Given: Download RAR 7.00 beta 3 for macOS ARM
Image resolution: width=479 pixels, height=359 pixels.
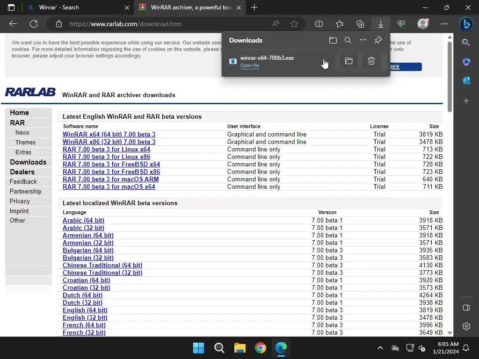Looking at the screenshot, I should click(110, 179).
